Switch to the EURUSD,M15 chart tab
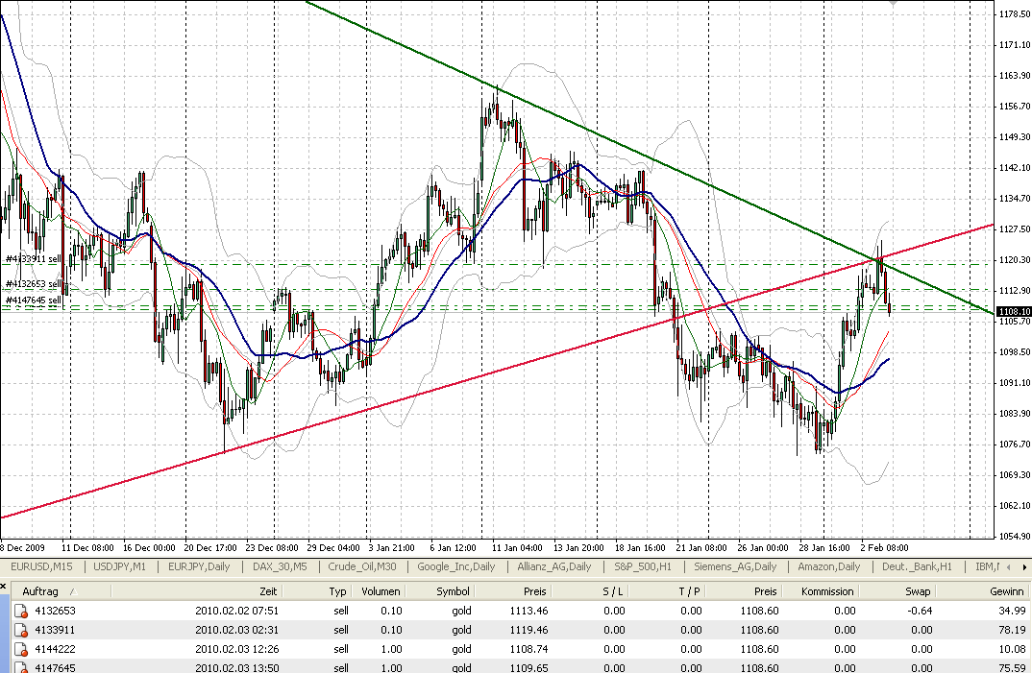The width and height of the screenshot is (1032, 673). pos(41,566)
